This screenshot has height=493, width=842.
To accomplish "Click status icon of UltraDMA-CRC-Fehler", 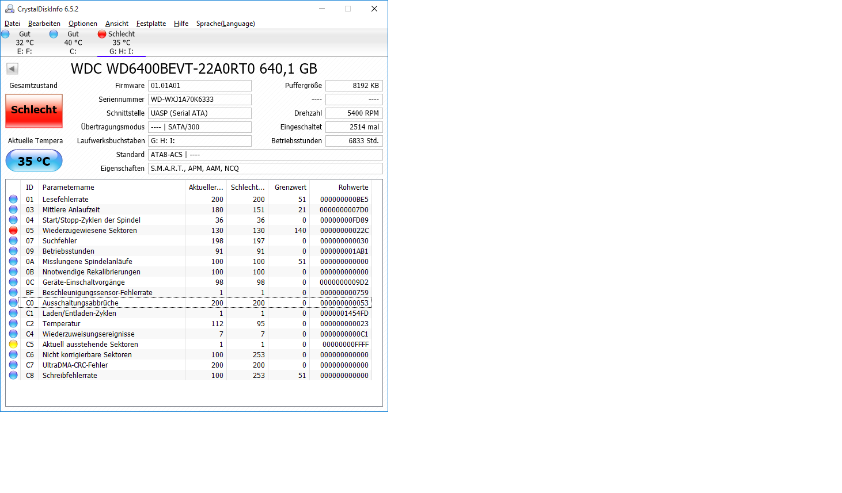I will pyautogui.click(x=13, y=365).
